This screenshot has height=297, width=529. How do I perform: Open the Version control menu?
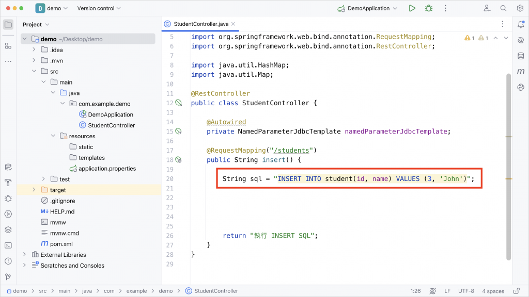tap(99, 8)
